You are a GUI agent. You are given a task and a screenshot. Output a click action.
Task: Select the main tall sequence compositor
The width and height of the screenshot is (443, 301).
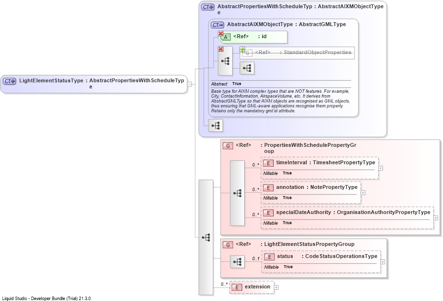(206, 238)
